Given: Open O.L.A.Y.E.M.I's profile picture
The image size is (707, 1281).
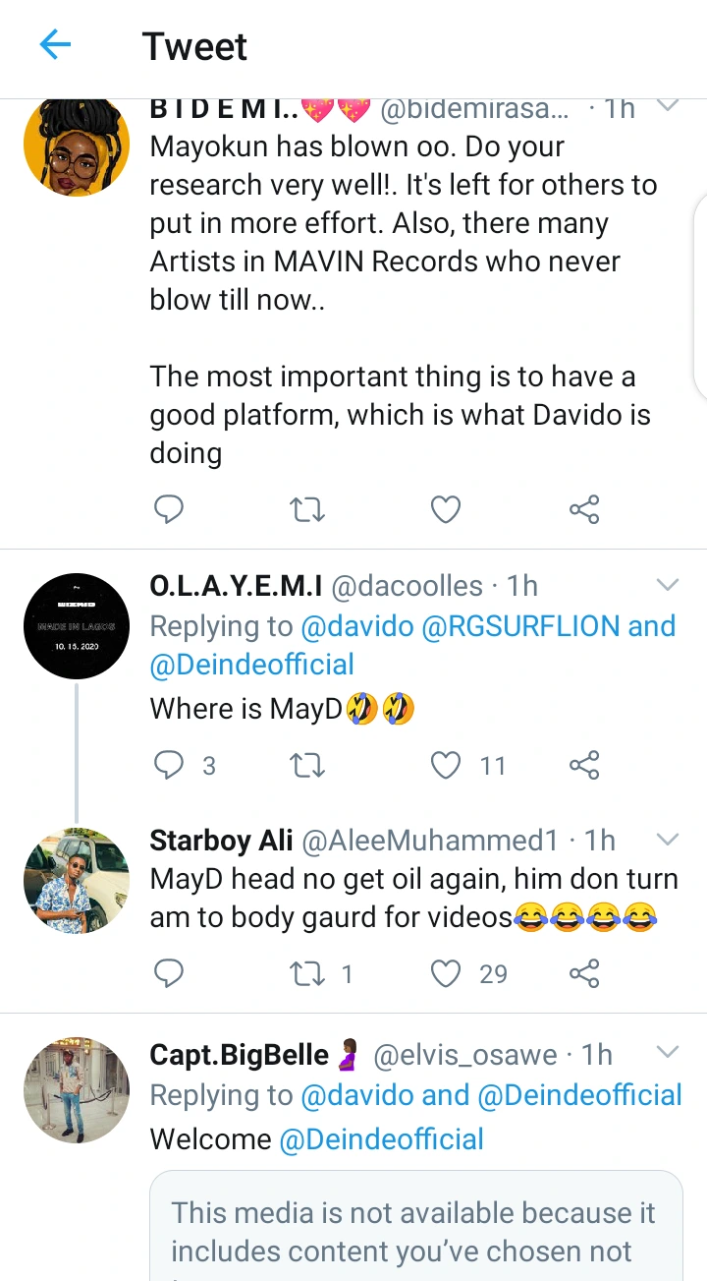Looking at the screenshot, I should 76,626.
